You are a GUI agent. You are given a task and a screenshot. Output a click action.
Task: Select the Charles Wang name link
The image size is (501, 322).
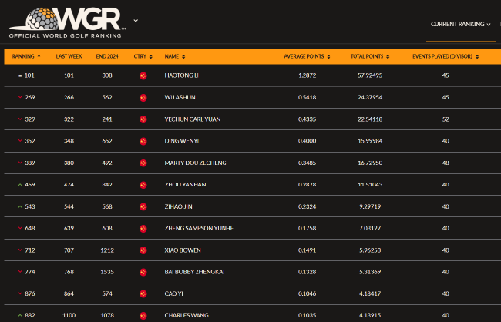(187, 316)
